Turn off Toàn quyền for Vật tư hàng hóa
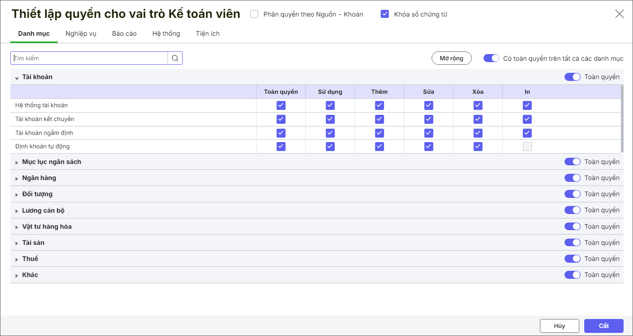633x336 pixels. pos(572,227)
